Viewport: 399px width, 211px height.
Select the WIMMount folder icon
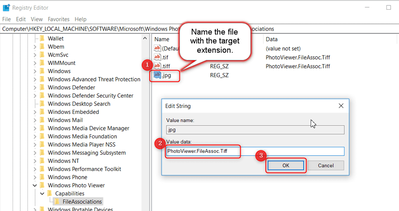tap(42, 63)
